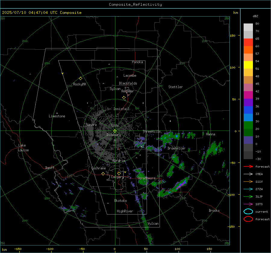
Task: Pick the purple 36–39 dBZ color swatch
Action: (x=248, y=102)
